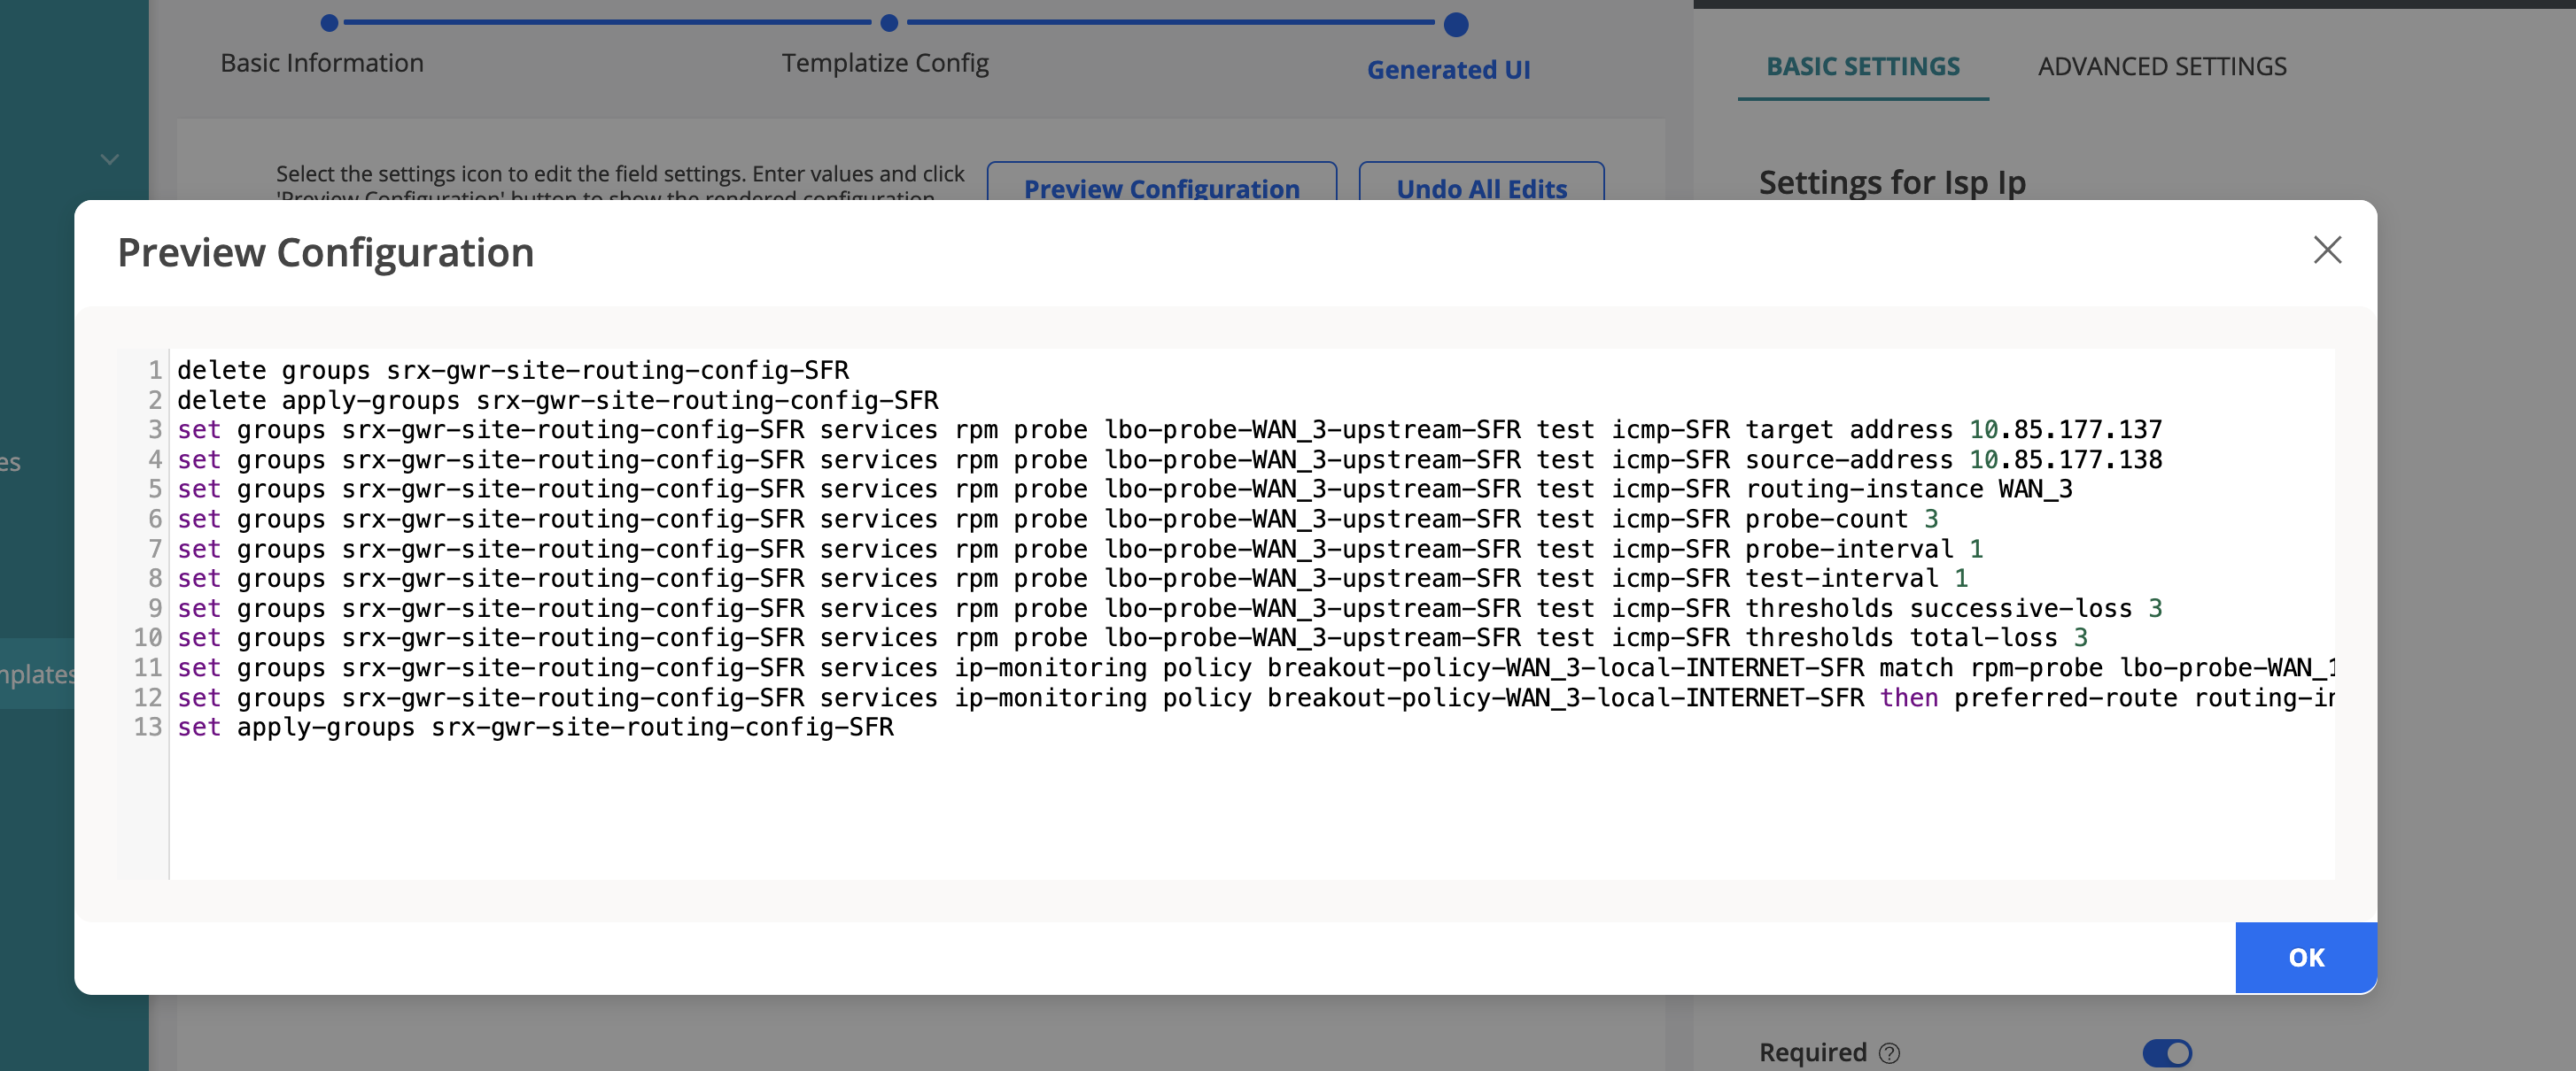Click the Templatize Config step dot
This screenshot has height=1071, width=2576.
tap(889, 22)
